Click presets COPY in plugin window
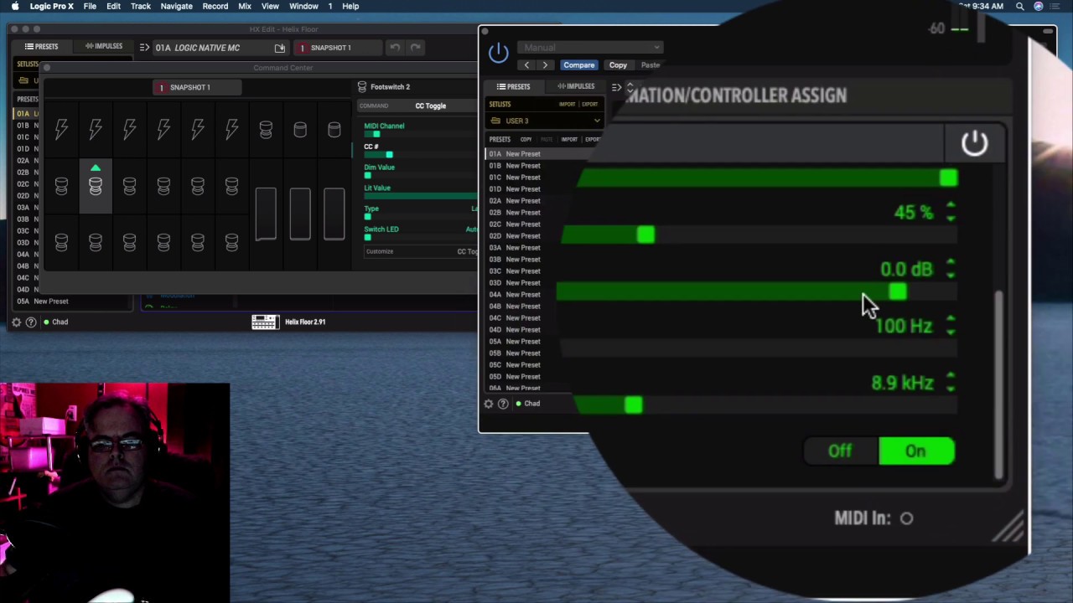The image size is (1073, 603). (x=526, y=140)
